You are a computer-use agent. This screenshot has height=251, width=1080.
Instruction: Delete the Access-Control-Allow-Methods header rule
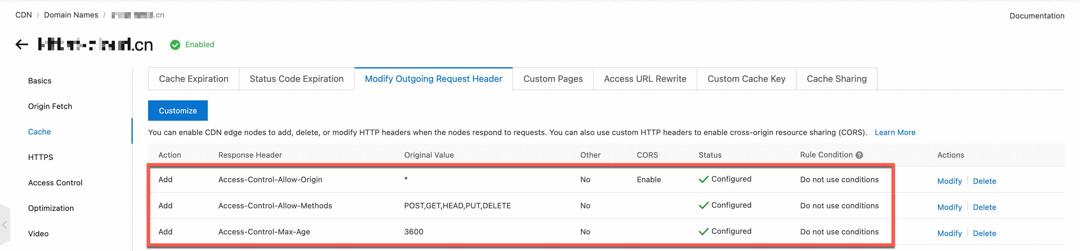point(984,207)
